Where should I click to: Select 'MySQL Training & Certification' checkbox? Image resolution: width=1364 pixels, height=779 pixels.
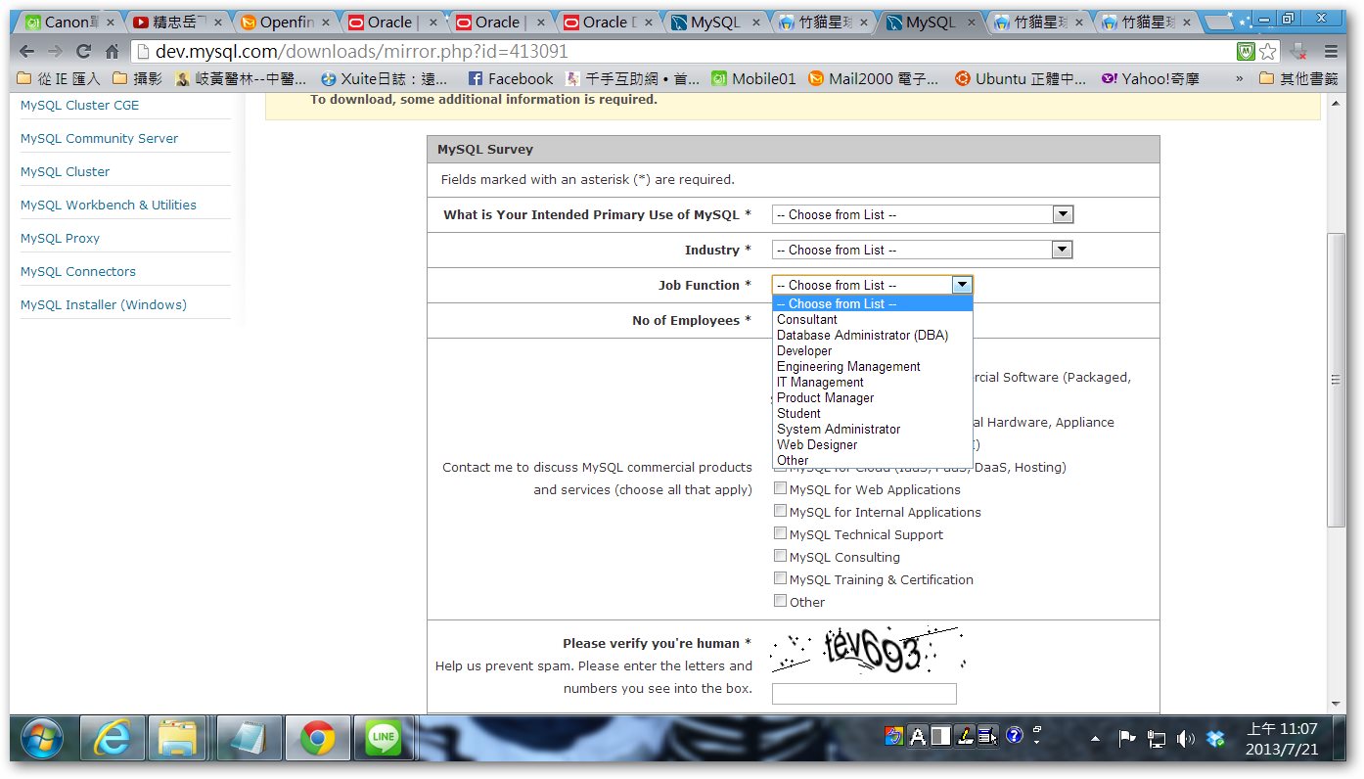(x=780, y=578)
